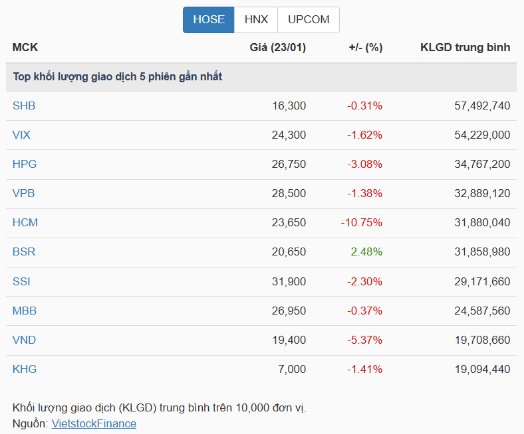Click the VIX ticker link
Image resolution: width=524 pixels, height=434 pixels.
[22, 135]
